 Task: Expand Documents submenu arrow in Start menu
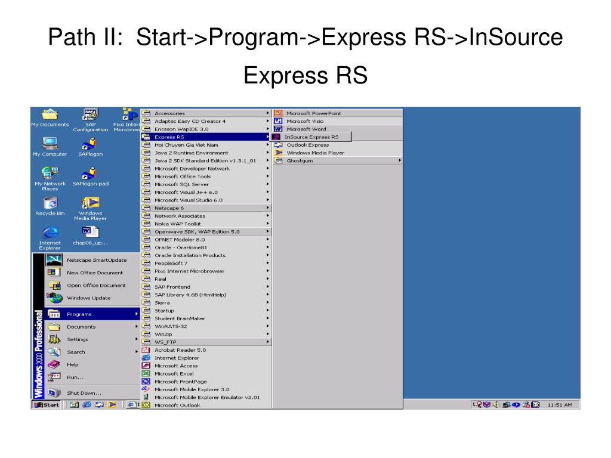pyautogui.click(x=137, y=327)
